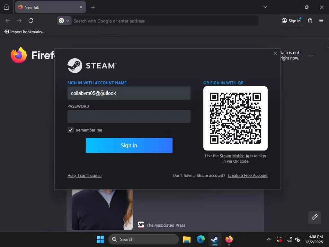The height and width of the screenshot is (247, 329).
Task: Open the Steam Mobile App link
Action: click(x=236, y=156)
